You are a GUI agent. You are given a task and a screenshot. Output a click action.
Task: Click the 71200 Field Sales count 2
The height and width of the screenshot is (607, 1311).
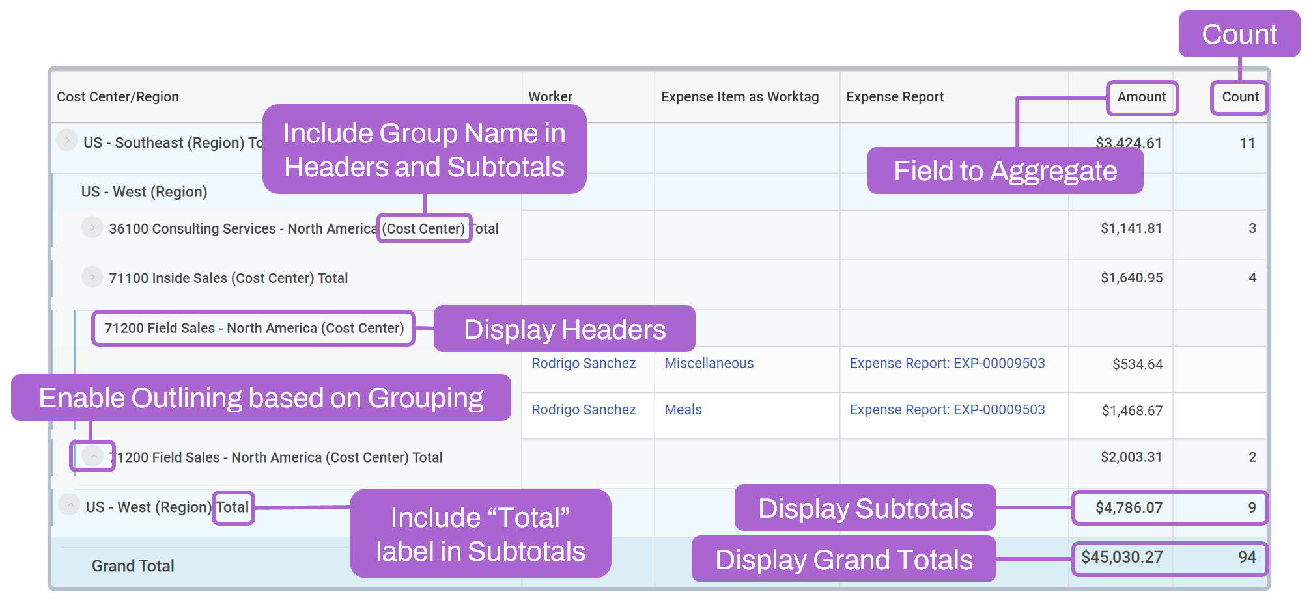coord(1252,457)
